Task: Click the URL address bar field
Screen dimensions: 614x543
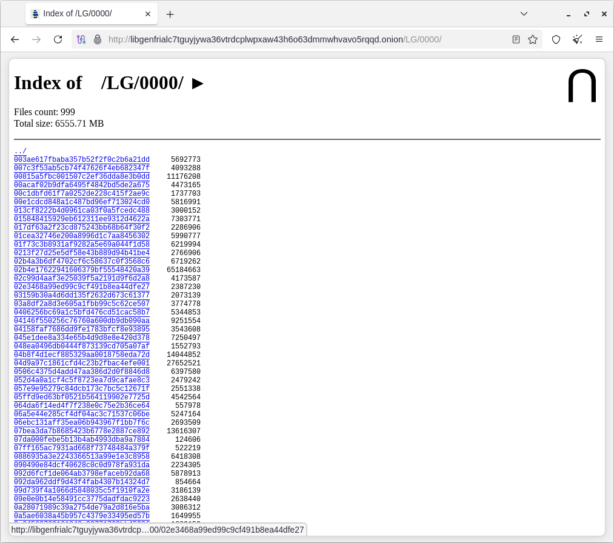Action: (303, 39)
